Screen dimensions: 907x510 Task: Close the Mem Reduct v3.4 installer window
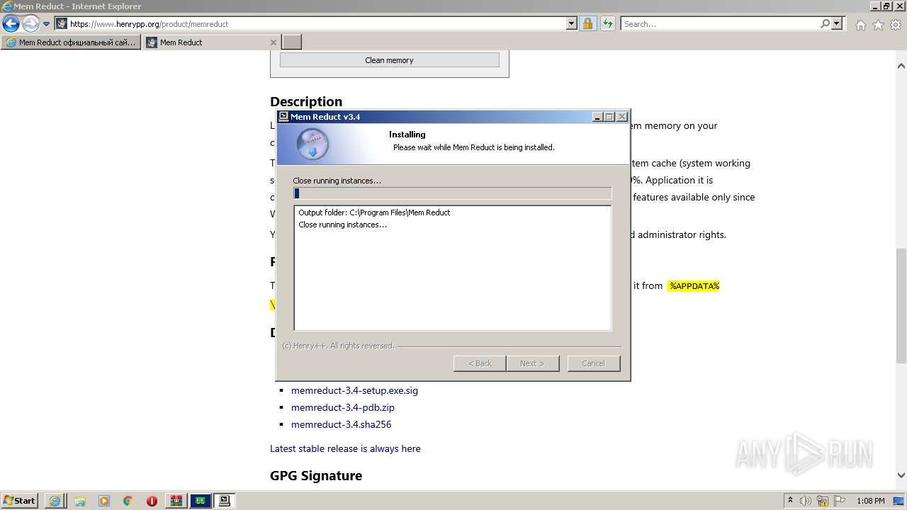point(622,117)
